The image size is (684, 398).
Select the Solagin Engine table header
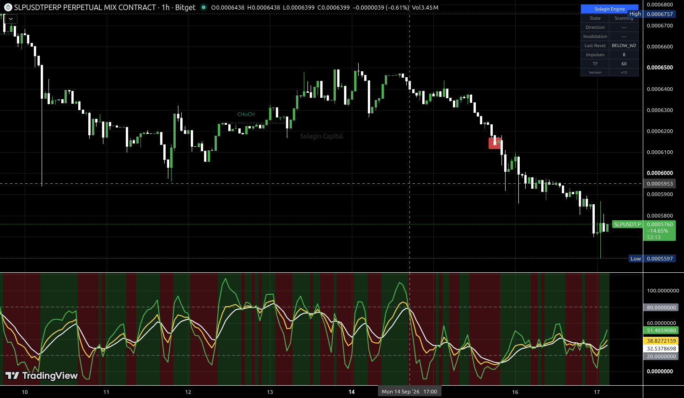click(x=609, y=9)
